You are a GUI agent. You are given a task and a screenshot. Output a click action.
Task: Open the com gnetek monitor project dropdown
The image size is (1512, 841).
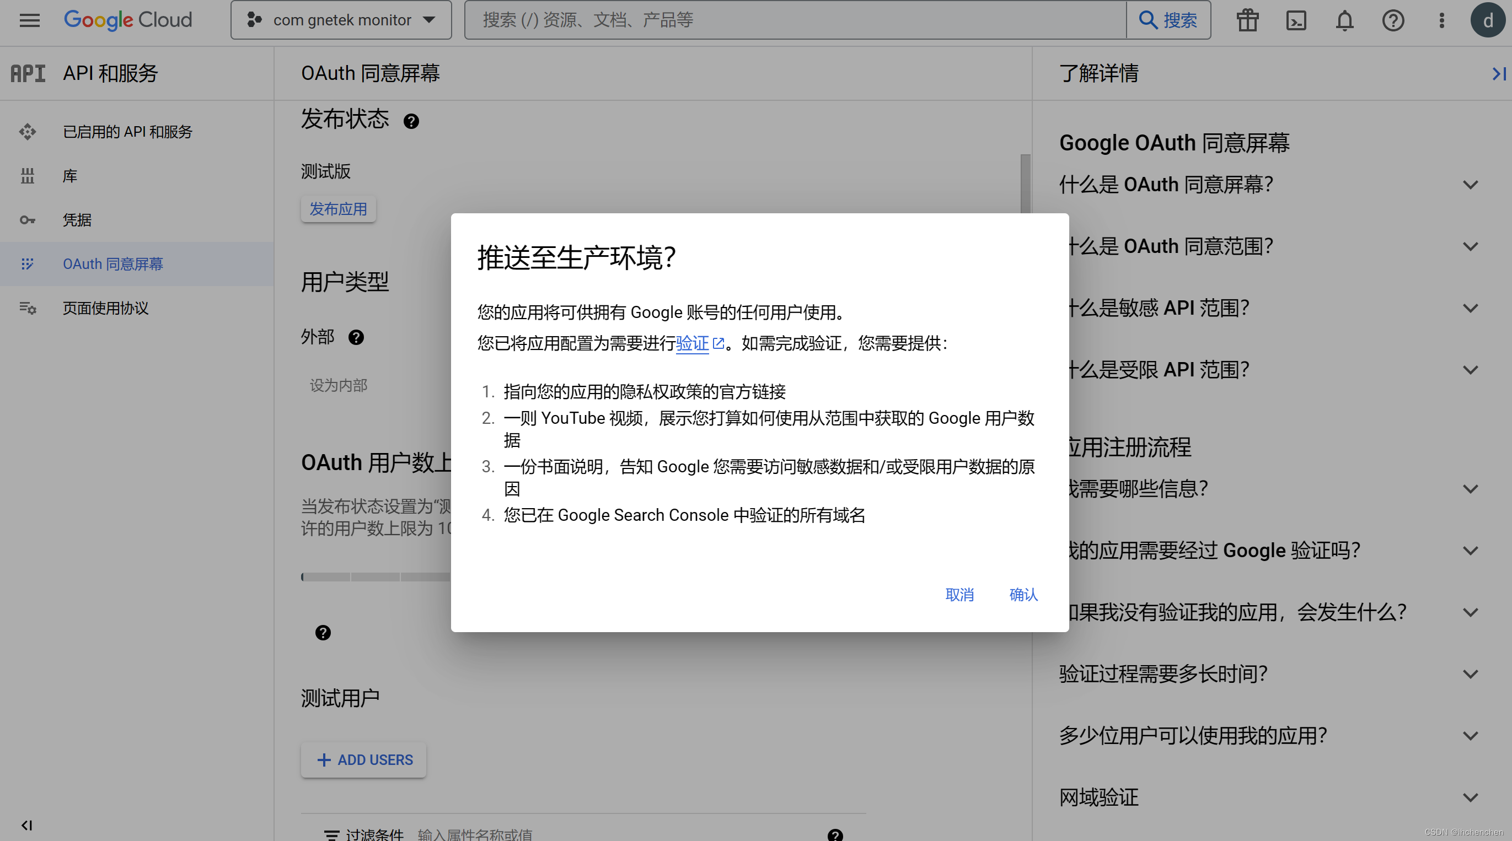(340, 20)
